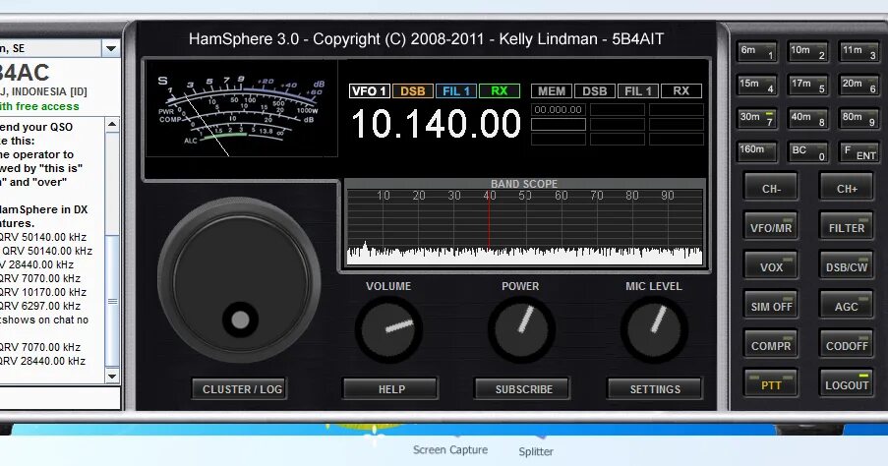
Task: Open Splitter from the desktop dock
Action: (x=536, y=451)
